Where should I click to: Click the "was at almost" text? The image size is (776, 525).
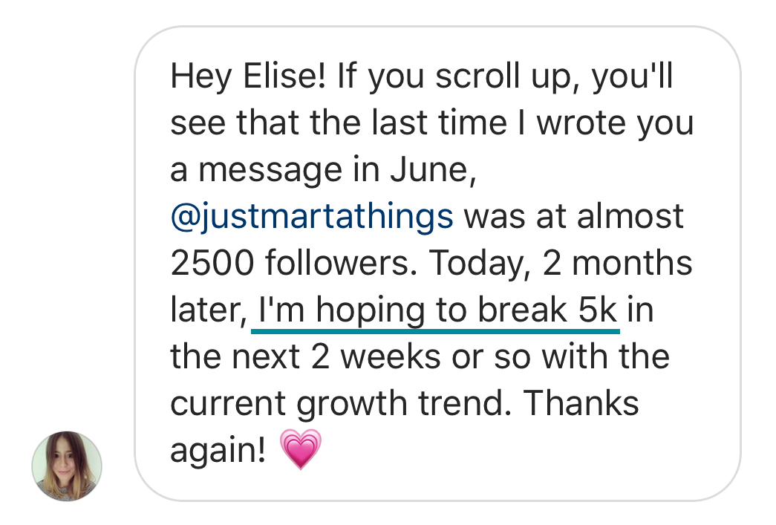point(574,217)
